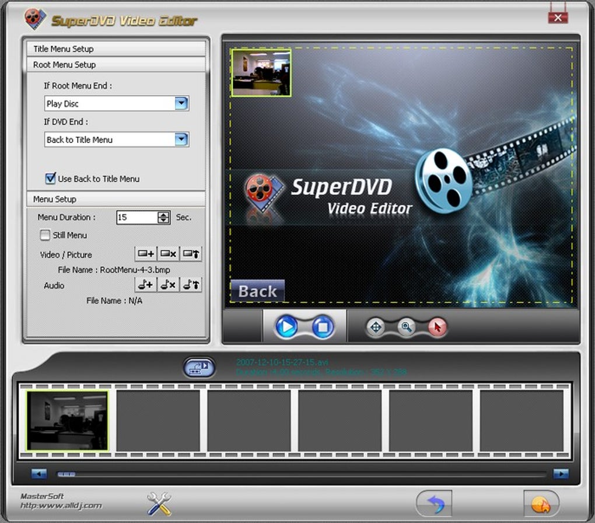The width and height of the screenshot is (595, 523).
Task: Toggle Use Back to Title Menu checkbox
Action: [51, 178]
